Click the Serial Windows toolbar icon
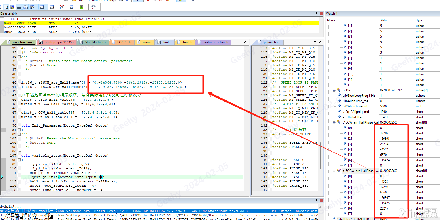The width and height of the screenshot is (440, 220). pos(52,7)
